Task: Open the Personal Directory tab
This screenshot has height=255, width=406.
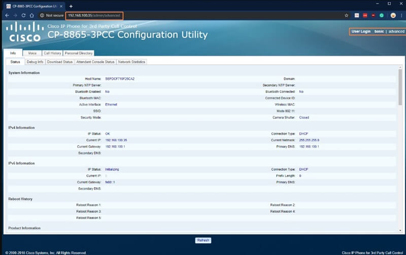Action: [79, 53]
